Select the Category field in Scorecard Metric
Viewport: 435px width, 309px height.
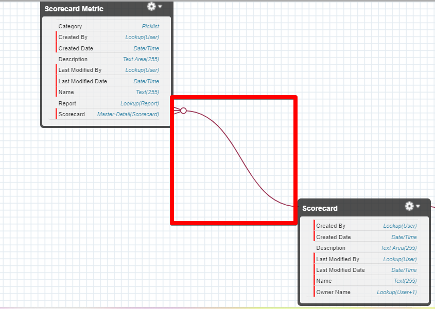pyautogui.click(x=108, y=26)
